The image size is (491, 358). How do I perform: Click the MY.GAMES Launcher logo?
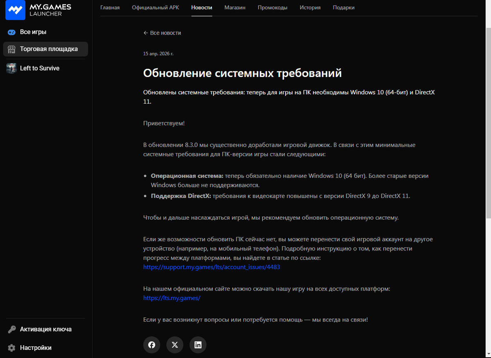(38, 10)
